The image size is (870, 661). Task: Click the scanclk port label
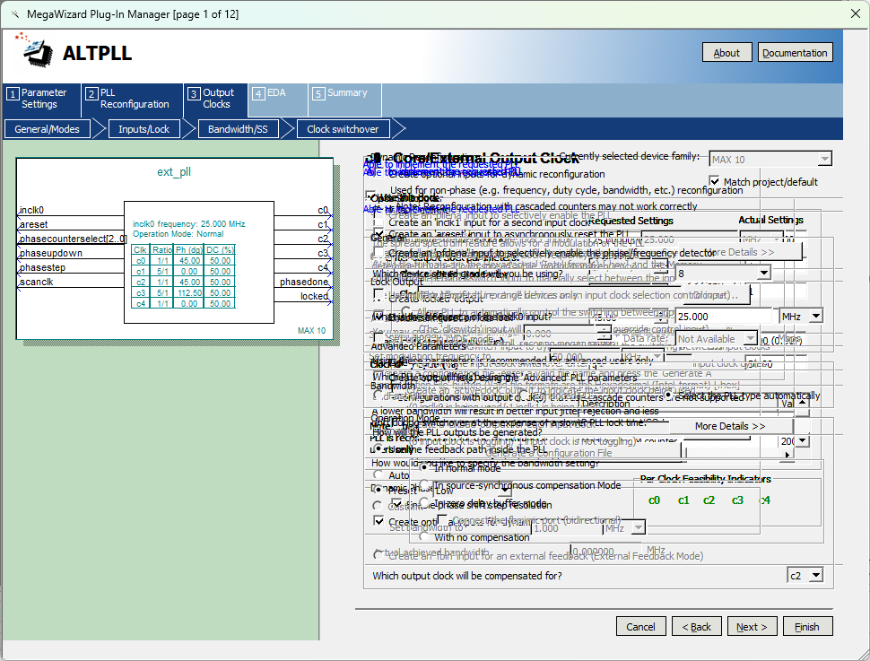[37, 282]
